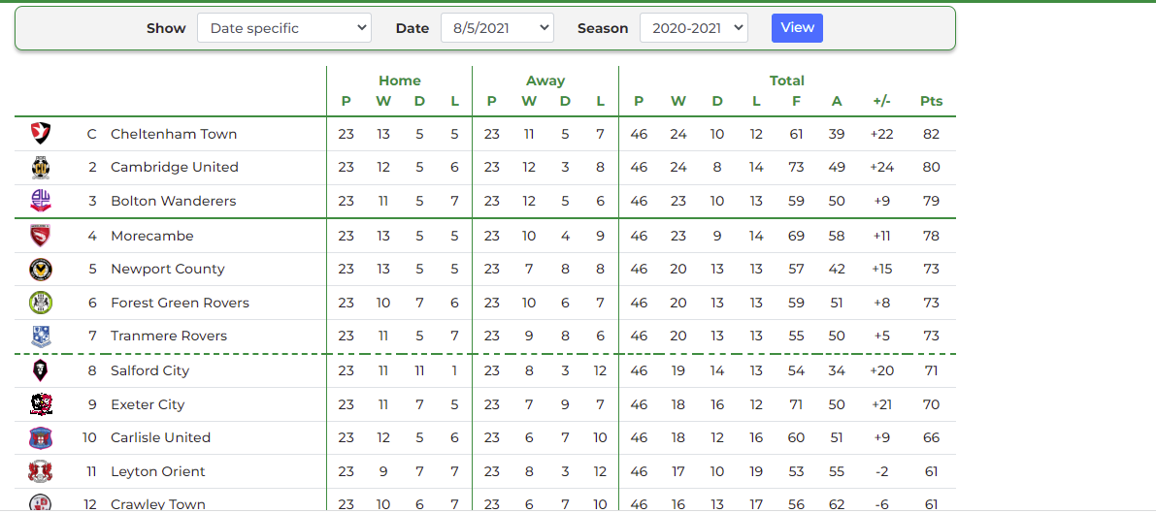Open the Show 'Date specific' dropdown
The width and height of the screenshot is (1156, 513).
click(283, 28)
